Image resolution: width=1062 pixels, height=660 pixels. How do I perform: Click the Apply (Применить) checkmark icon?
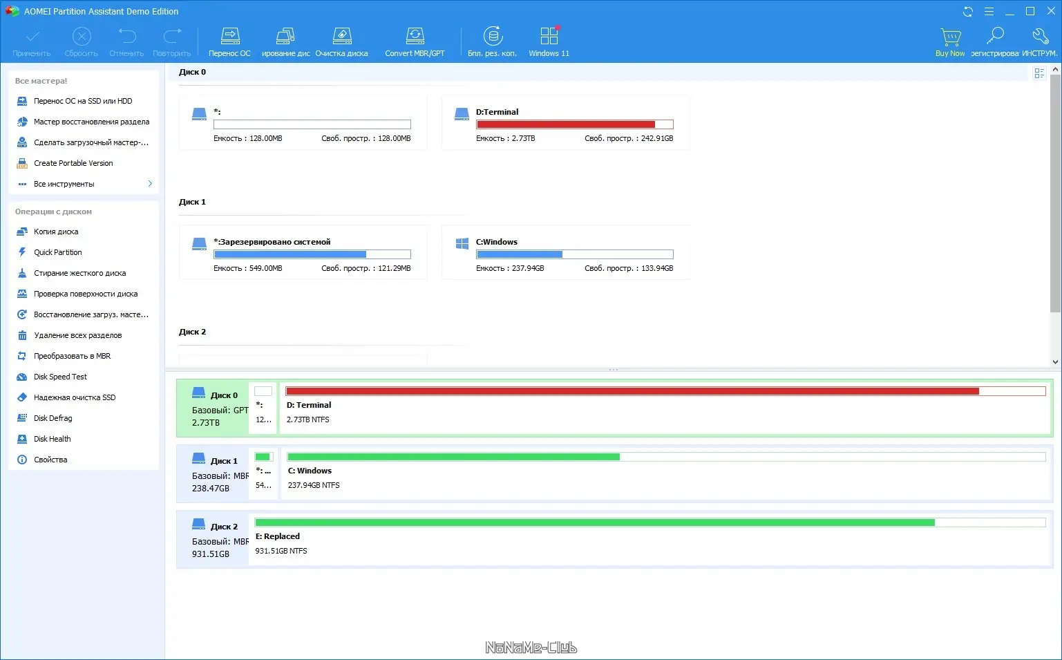click(x=32, y=36)
